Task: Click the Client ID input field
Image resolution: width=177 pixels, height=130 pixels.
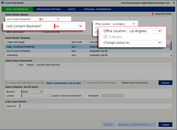Action: tap(32, 106)
